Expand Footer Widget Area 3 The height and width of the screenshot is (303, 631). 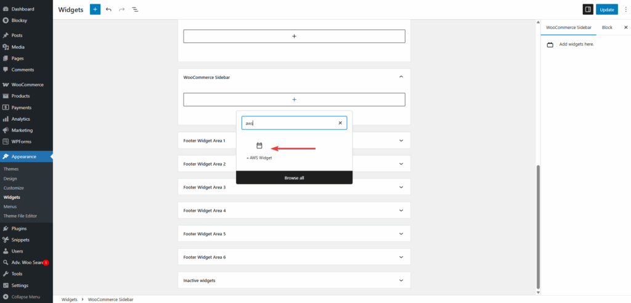click(x=401, y=187)
